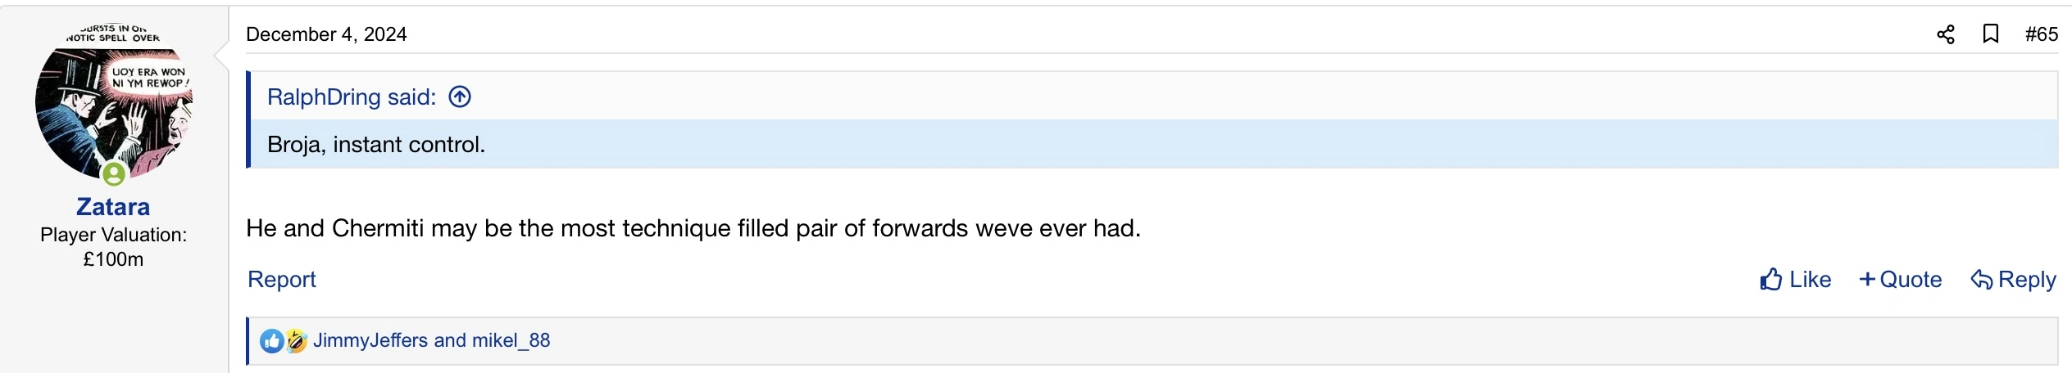The width and height of the screenshot is (2072, 373).
Task: Add this post to multi-quote with +Quote
Action: [1900, 280]
